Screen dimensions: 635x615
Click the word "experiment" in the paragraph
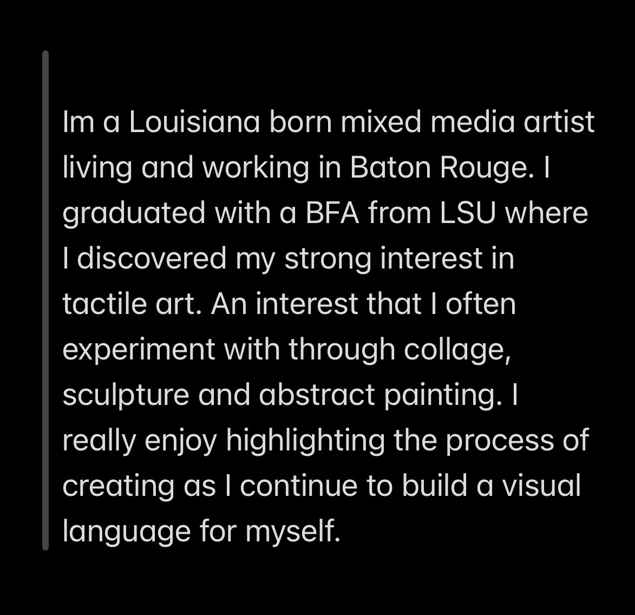[x=139, y=349]
